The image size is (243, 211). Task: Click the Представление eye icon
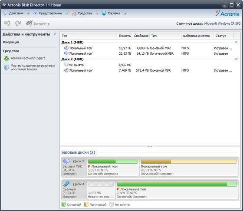coord(35,13)
